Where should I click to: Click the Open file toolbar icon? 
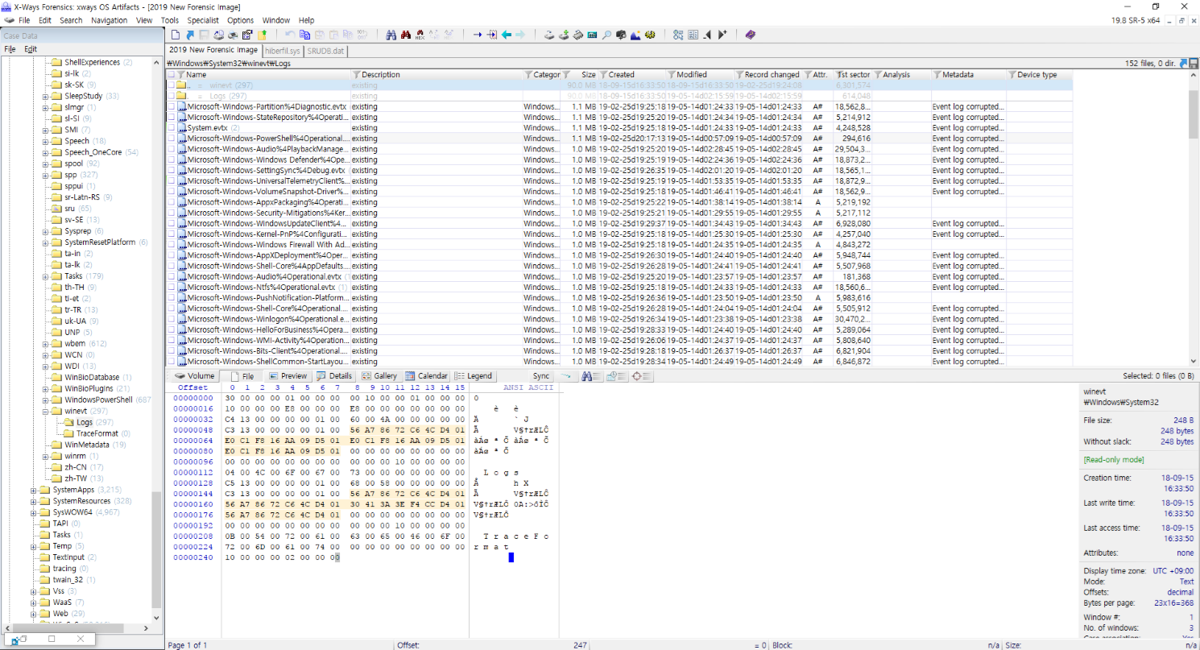click(190, 35)
